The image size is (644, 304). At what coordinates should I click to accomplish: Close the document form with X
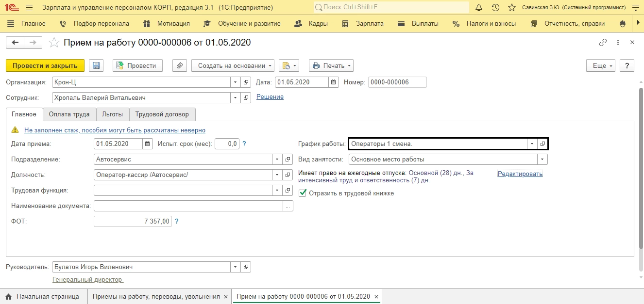point(632,43)
